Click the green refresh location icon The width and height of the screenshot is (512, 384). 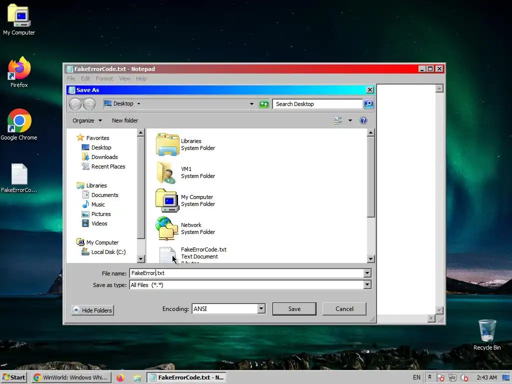pos(264,104)
